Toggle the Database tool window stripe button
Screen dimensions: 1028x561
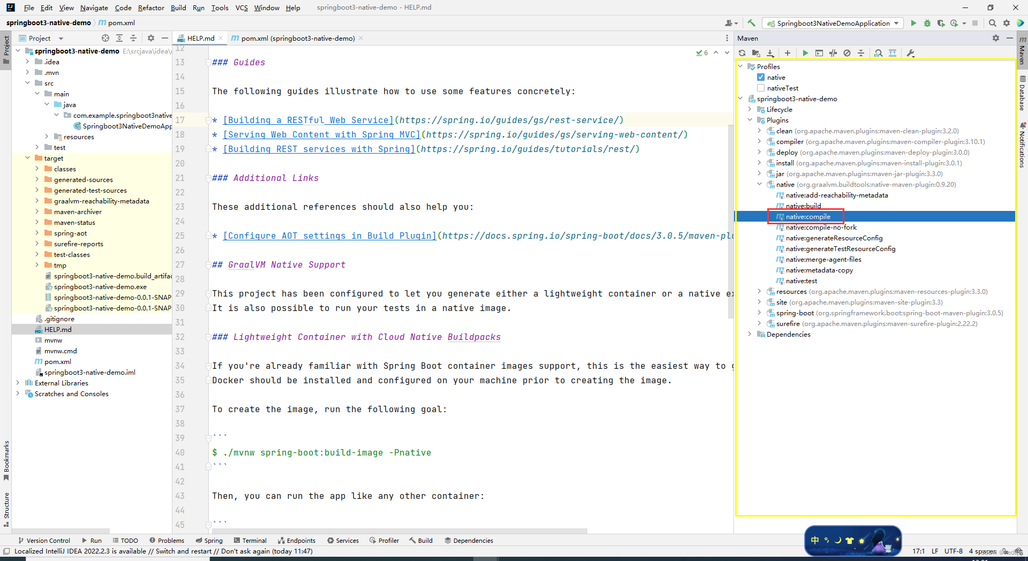tap(1022, 93)
